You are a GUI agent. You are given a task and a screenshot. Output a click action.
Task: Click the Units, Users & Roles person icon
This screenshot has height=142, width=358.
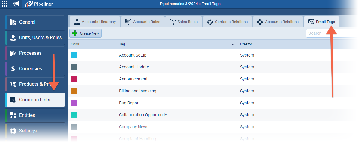click(x=13, y=38)
